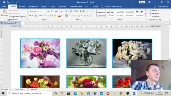Image resolution: width=171 pixels, height=96 pixels.
Task: Open the font size dropdown showing 11
Action: [x=46, y=11]
